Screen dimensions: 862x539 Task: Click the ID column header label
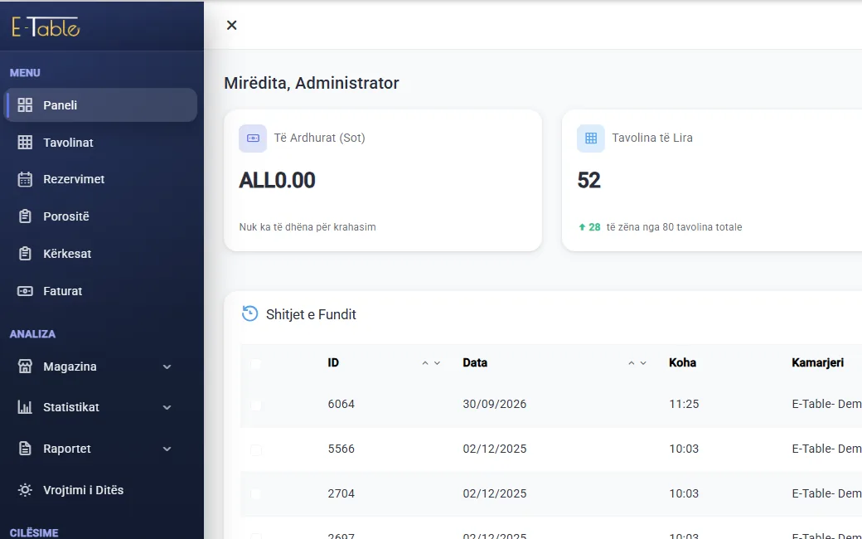coord(333,362)
